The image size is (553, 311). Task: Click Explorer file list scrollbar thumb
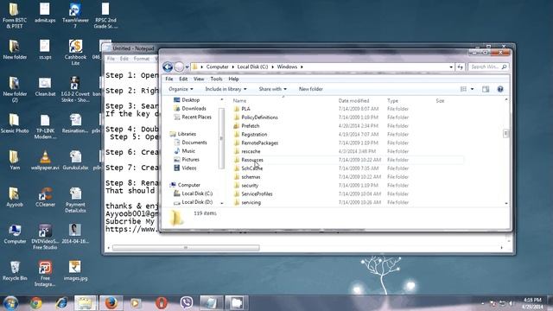point(506,133)
